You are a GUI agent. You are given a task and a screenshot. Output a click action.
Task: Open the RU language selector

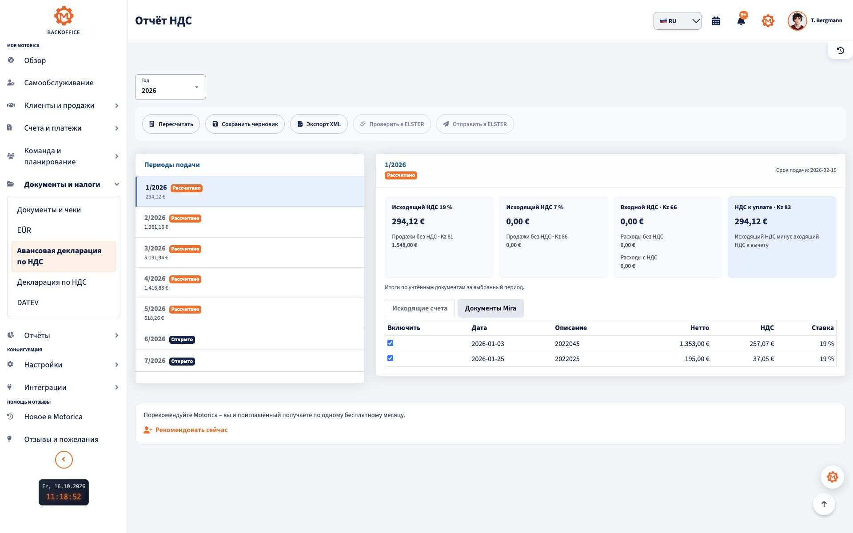point(677,21)
